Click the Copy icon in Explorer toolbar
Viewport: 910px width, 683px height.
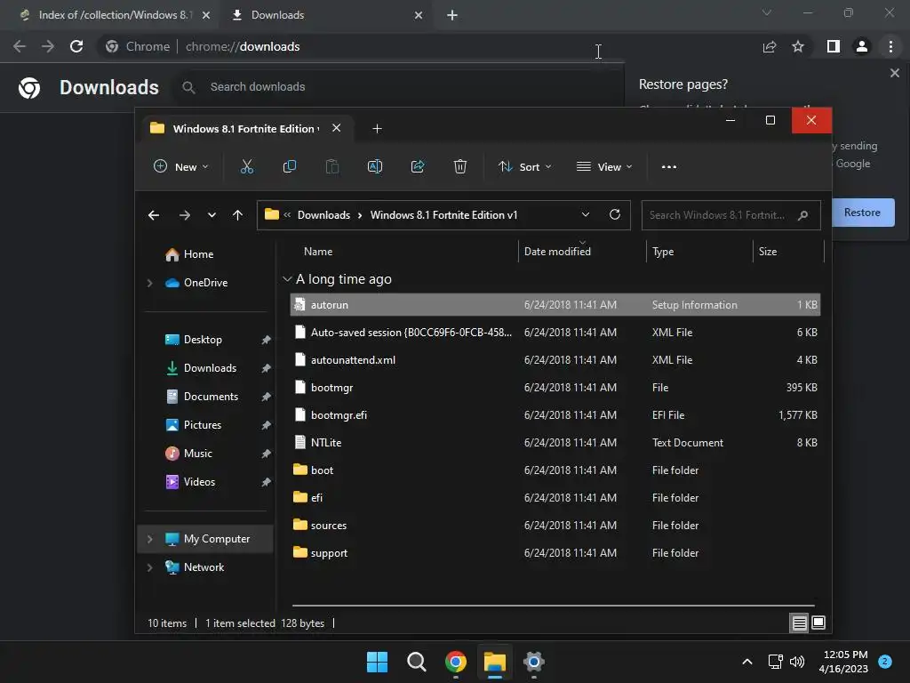(289, 166)
